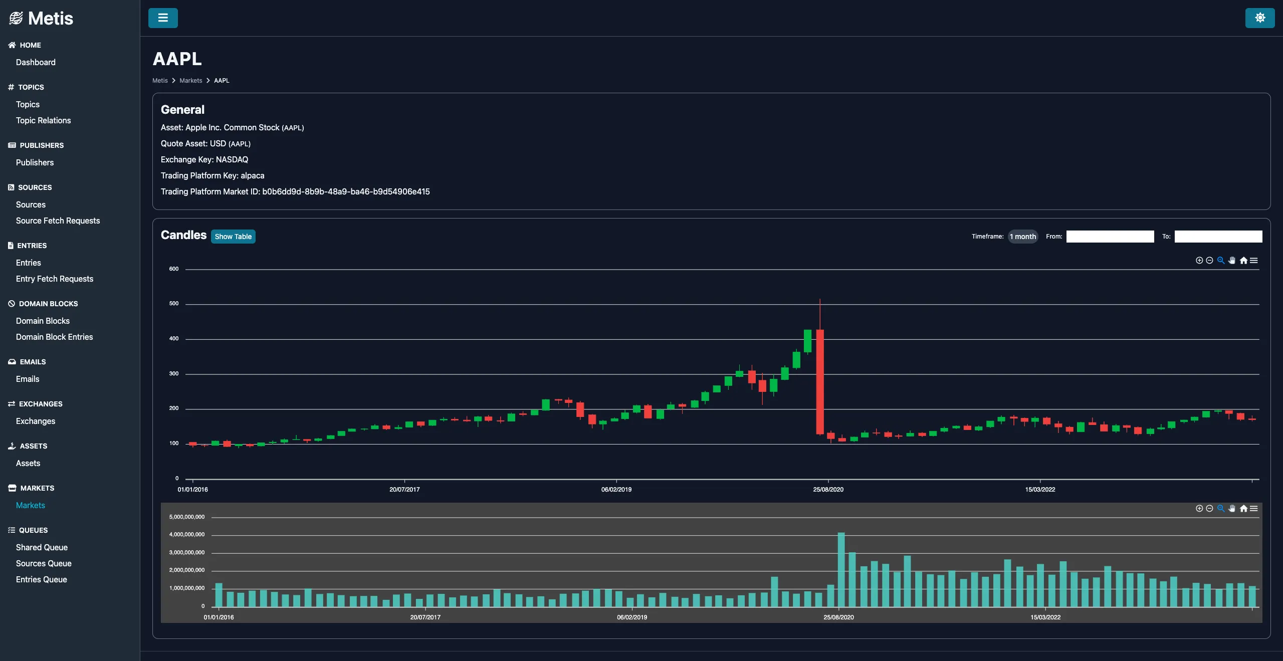Open Source Fetch Requests from the sidebar

tap(58, 221)
